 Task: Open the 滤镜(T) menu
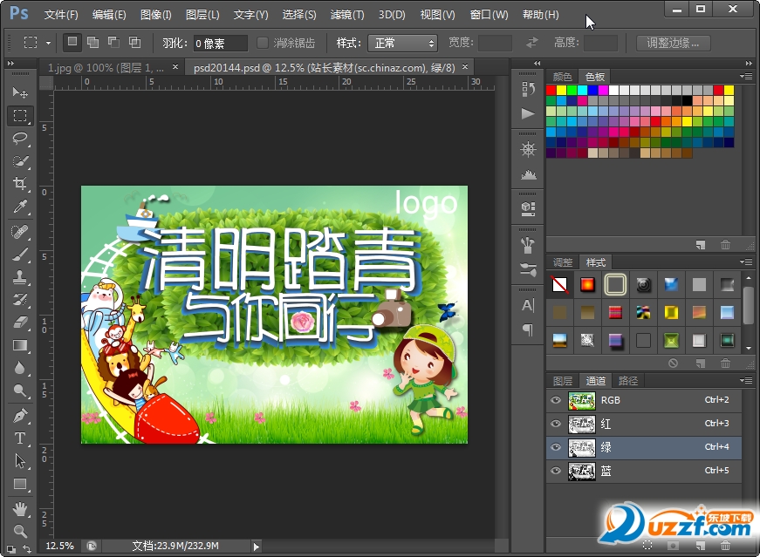pos(347,15)
